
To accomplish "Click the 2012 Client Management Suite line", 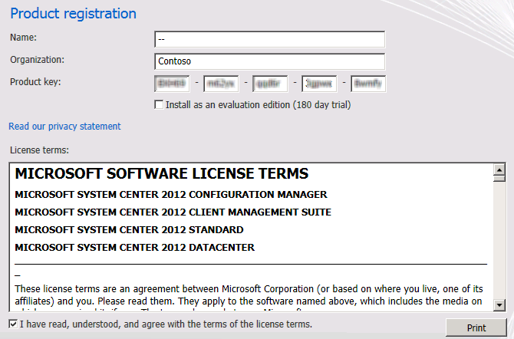I will click(173, 212).
